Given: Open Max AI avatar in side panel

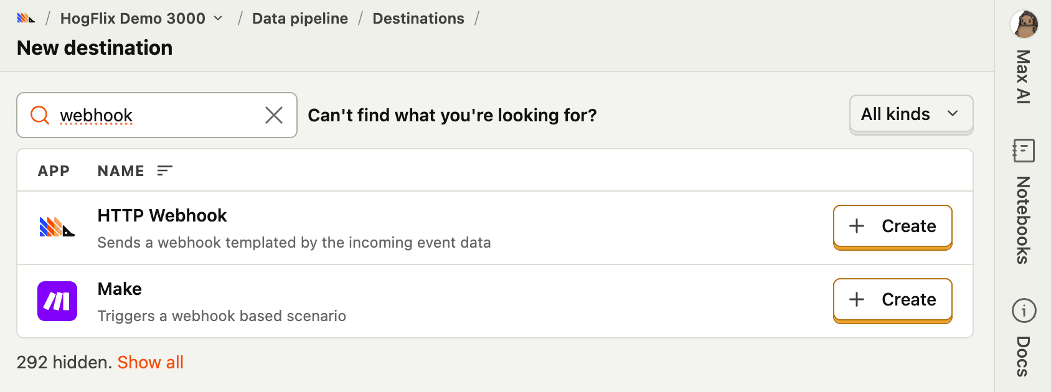Looking at the screenshot, I should coord(1024,25).
